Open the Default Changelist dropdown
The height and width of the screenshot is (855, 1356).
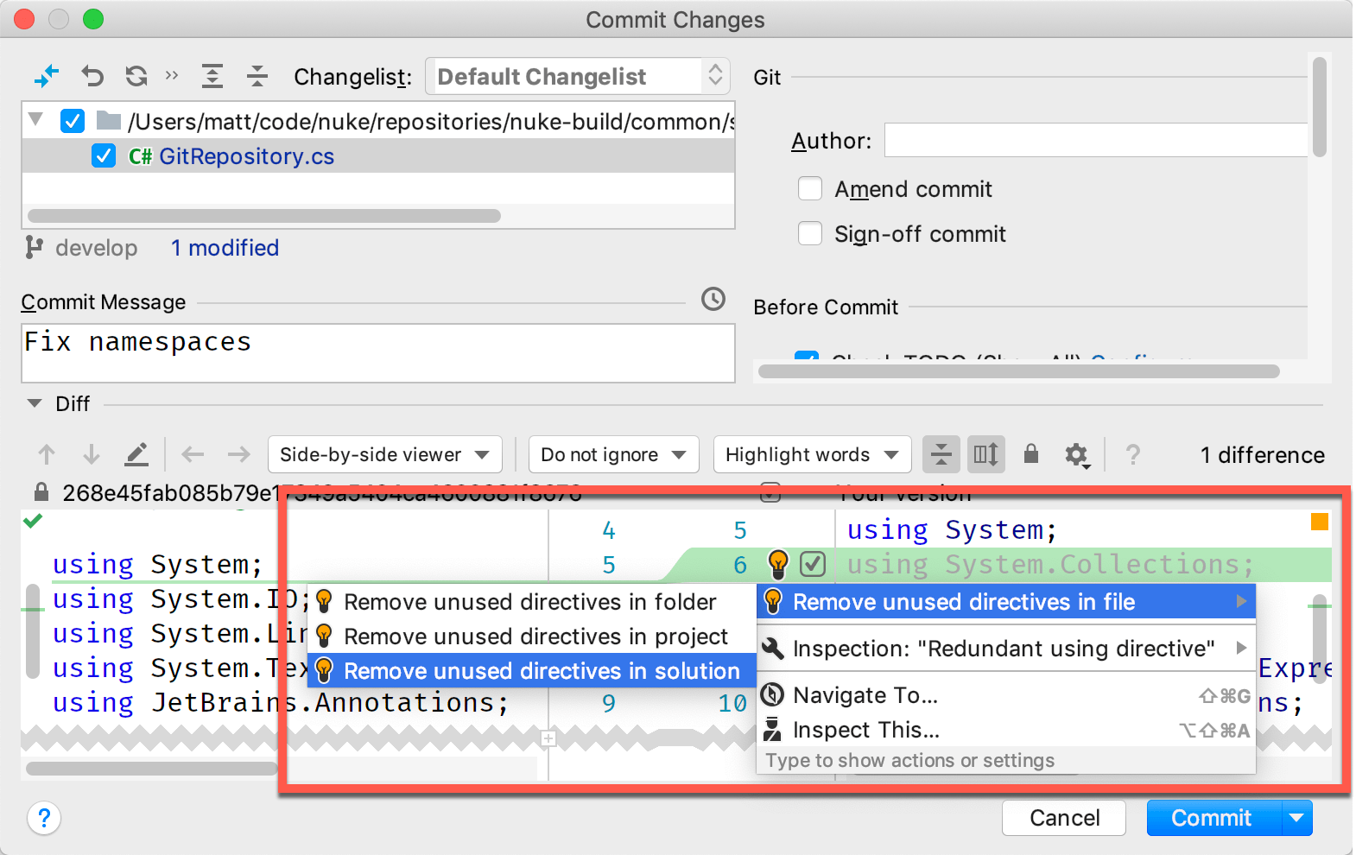tap(577, 77)
